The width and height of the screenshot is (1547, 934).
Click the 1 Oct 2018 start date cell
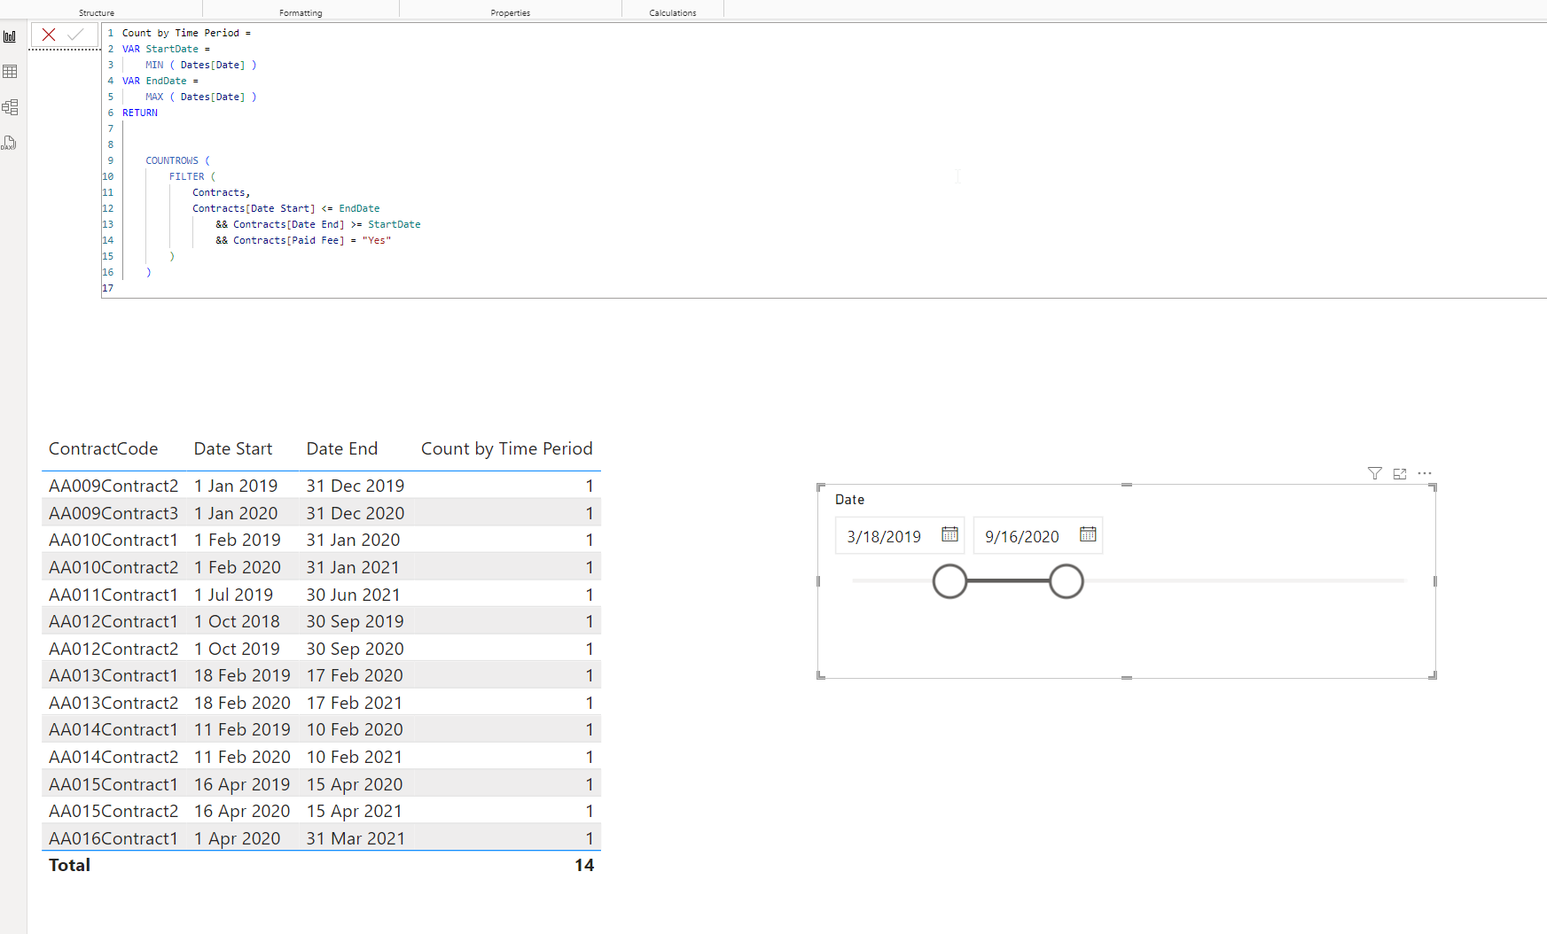tap(237, 621)
